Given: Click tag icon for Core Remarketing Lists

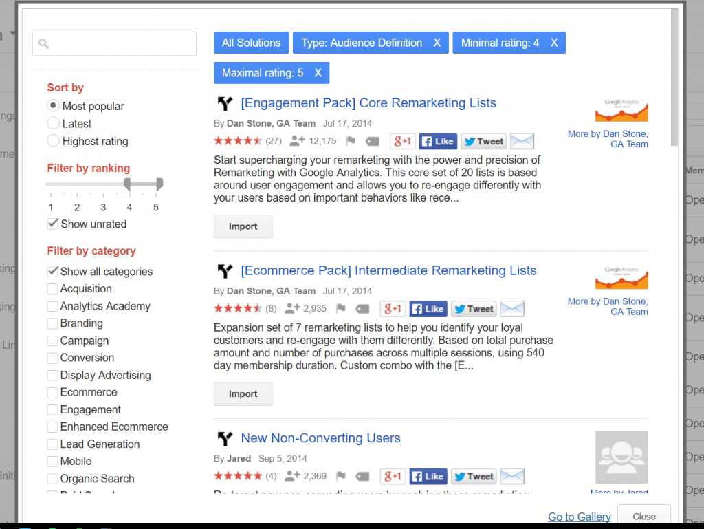Looking at the screenshot, I should point(372,142).
